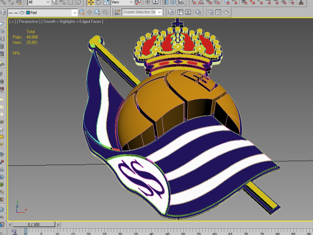Click into the 'Create Selection Se' field

140,12
